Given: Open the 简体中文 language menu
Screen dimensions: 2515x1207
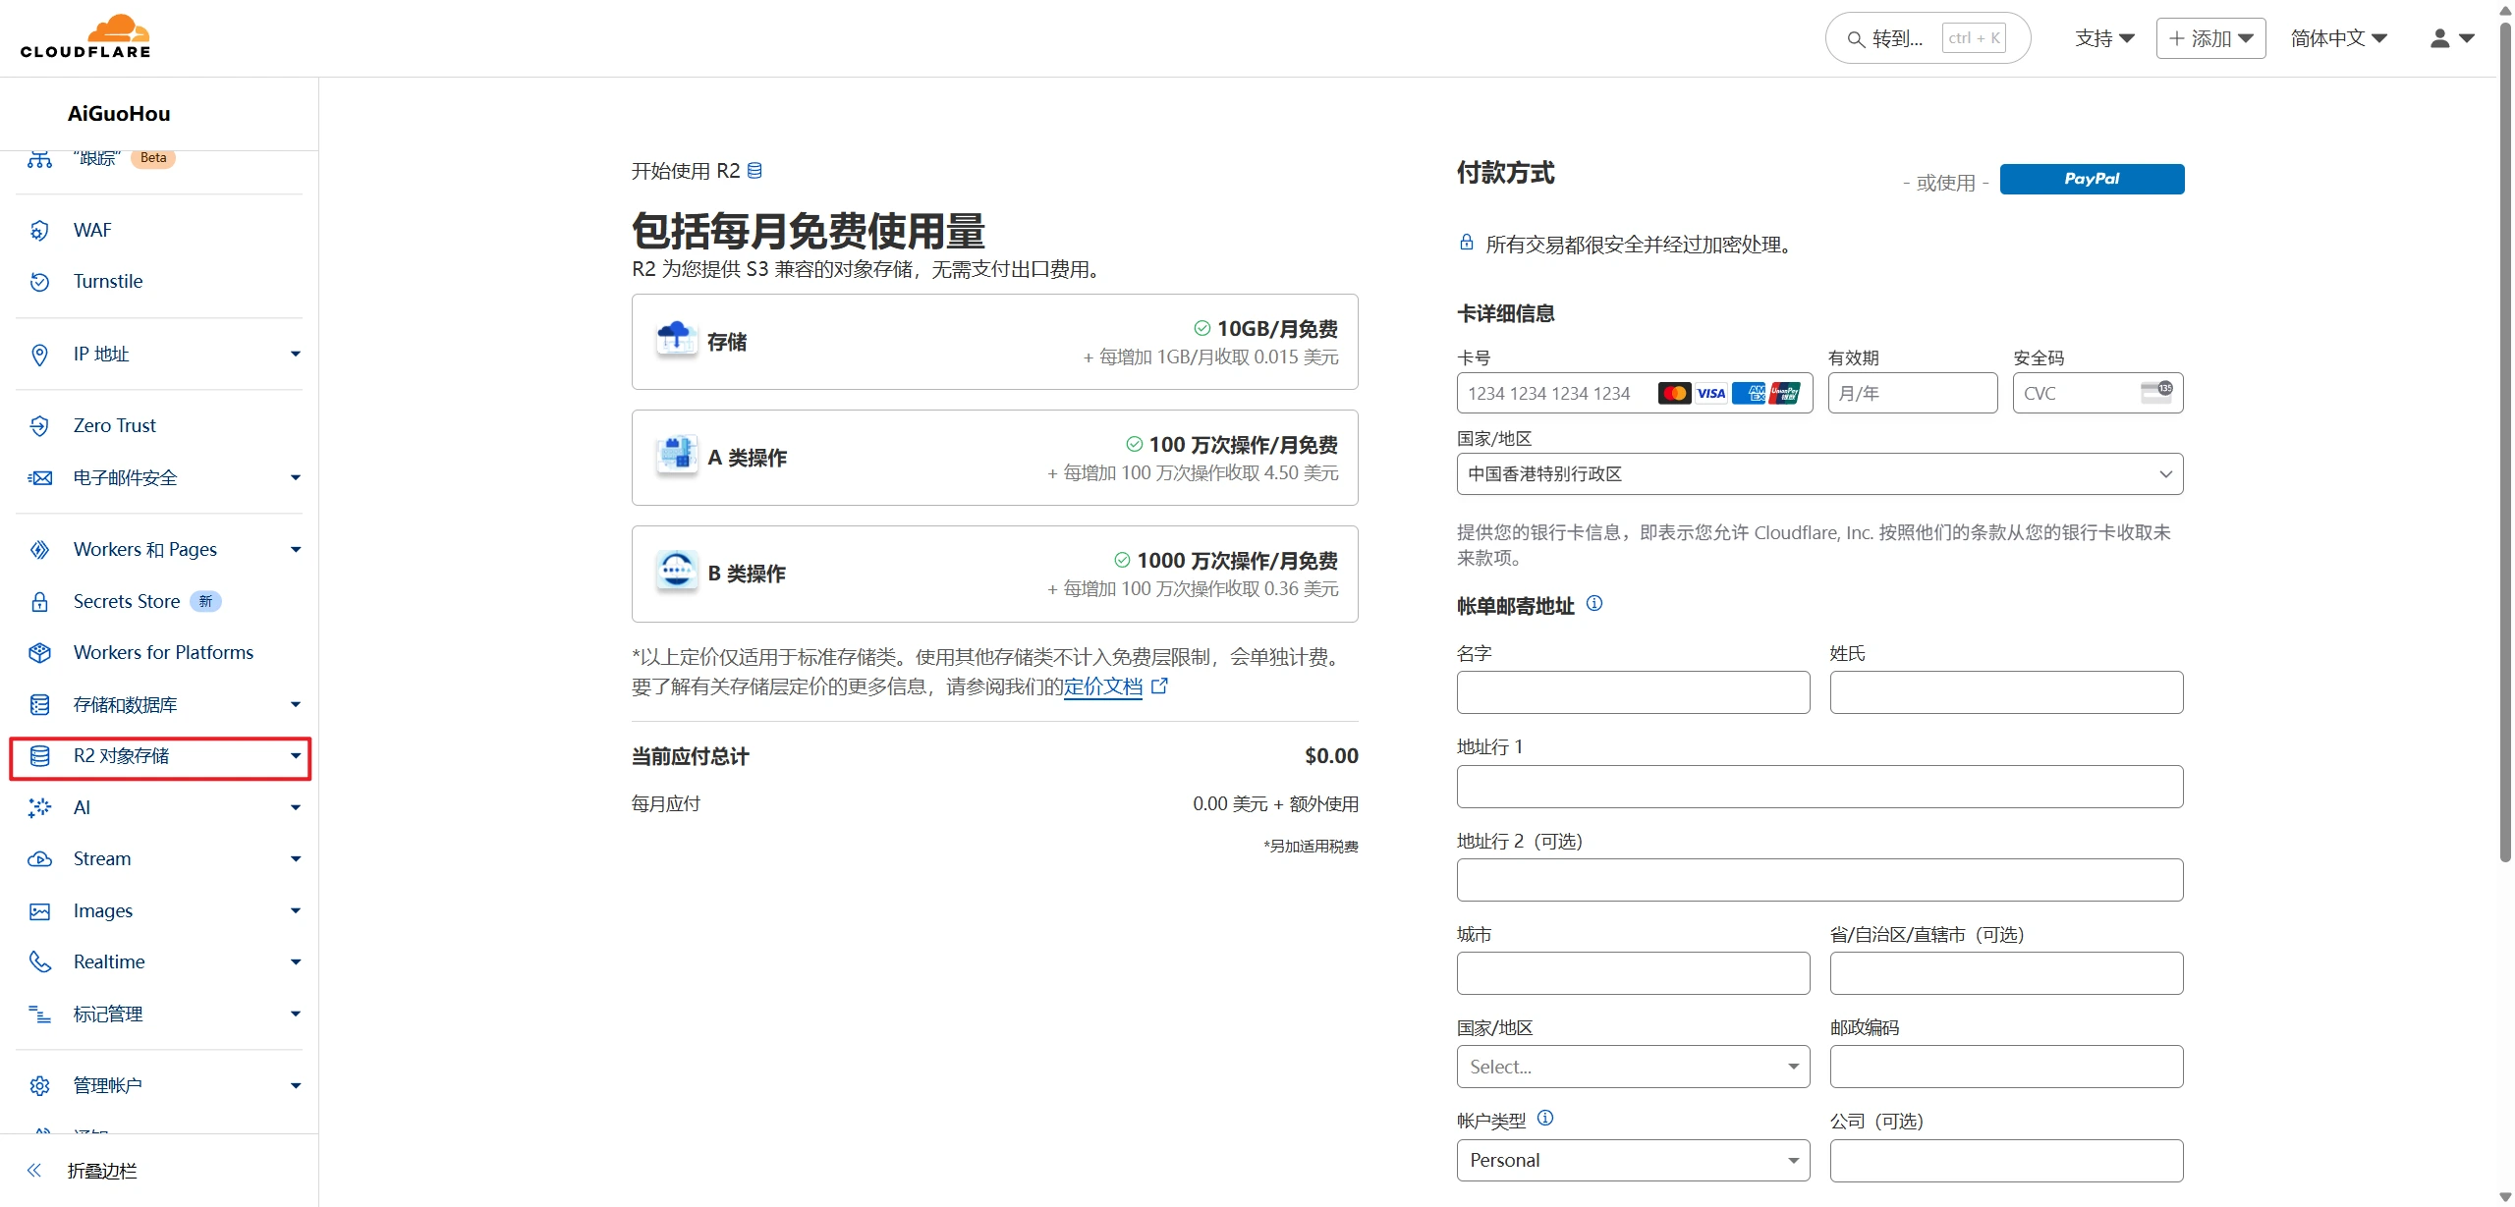Looking at the screenshot, I should click(2338, 38).
